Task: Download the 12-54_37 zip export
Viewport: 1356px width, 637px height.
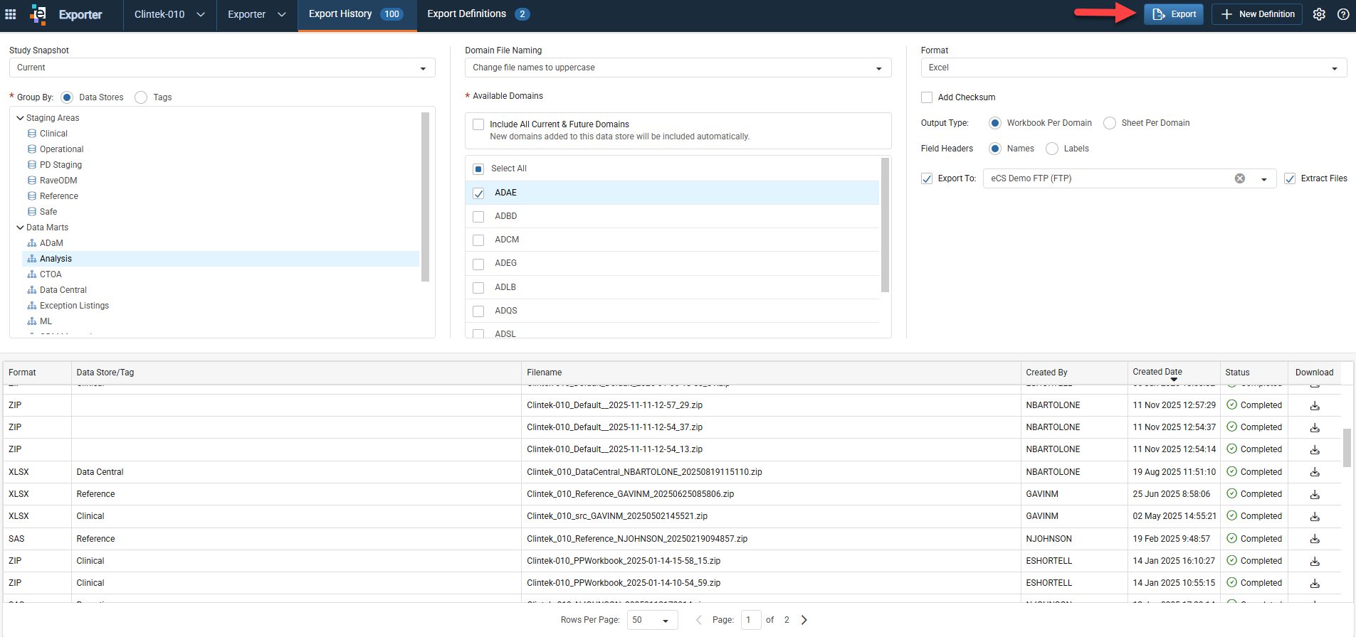Action: (x=1315, y=427)
